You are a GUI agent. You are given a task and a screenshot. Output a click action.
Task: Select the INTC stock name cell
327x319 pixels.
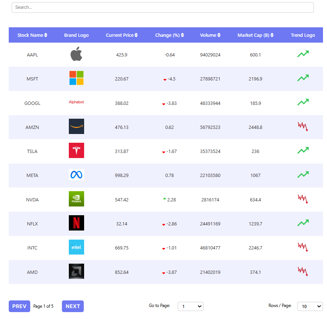32,248
